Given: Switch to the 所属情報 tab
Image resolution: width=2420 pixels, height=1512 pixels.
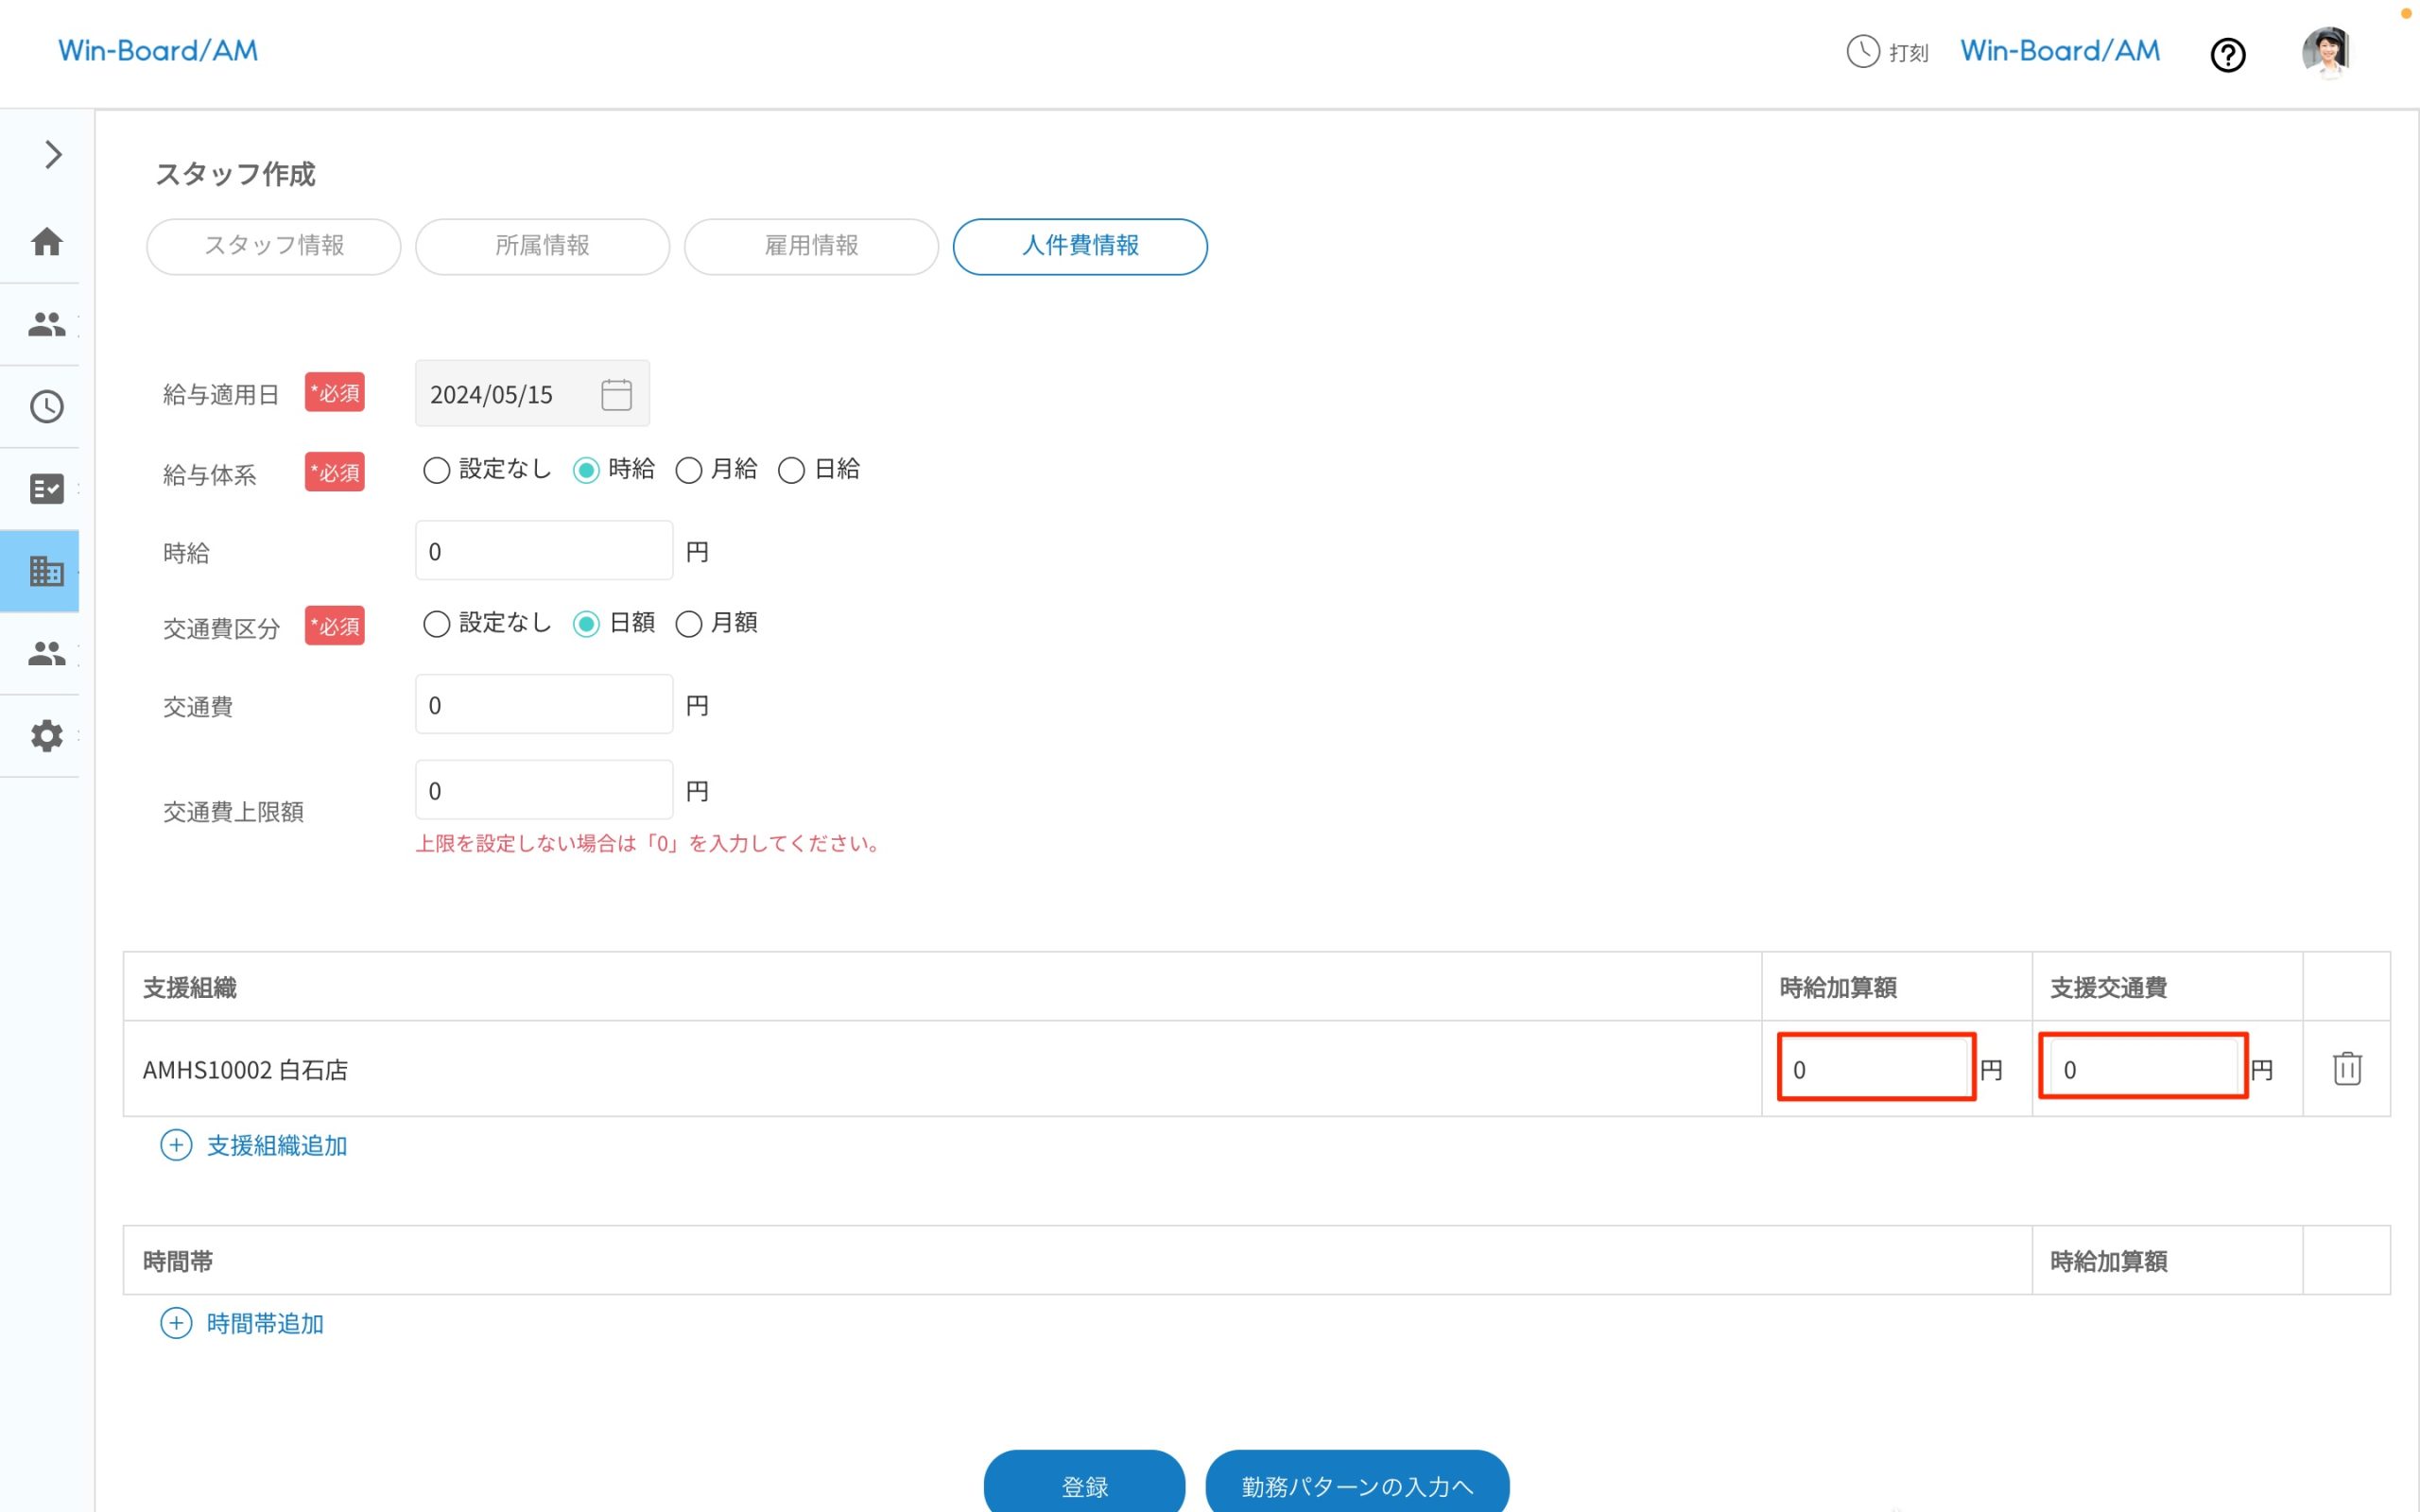Looking at the screenshot, I should (542, 246).
